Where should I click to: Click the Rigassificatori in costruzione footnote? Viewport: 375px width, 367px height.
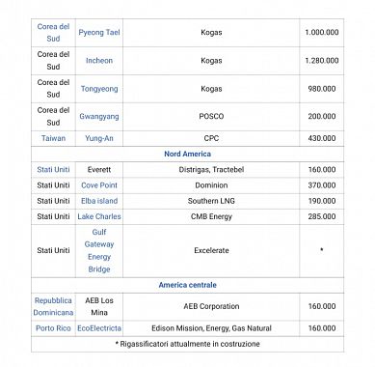[187, 344]
